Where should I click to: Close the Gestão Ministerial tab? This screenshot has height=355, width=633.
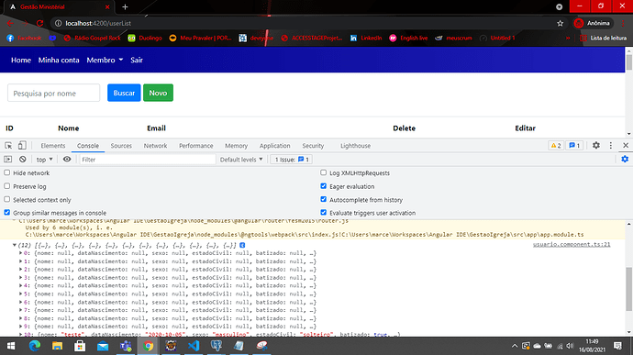107,6
